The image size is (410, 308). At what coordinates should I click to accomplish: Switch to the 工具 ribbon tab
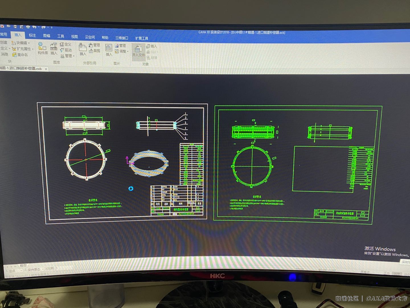60,36
